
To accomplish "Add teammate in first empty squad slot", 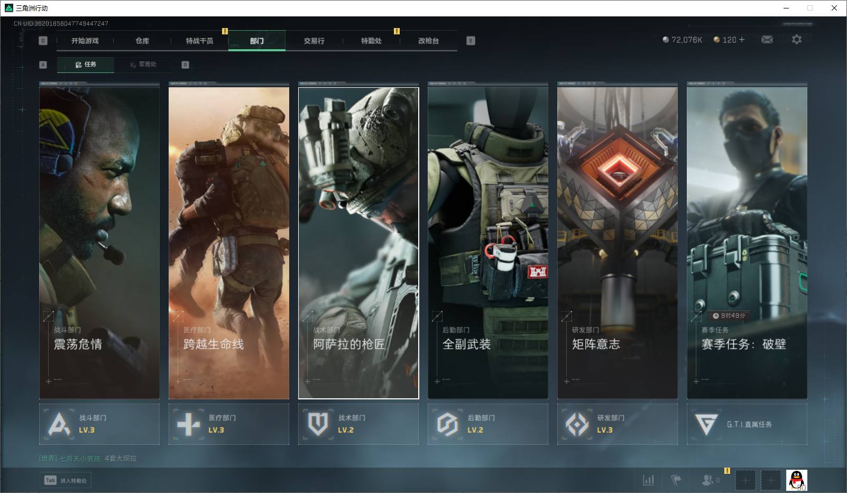I will [745, 480].
